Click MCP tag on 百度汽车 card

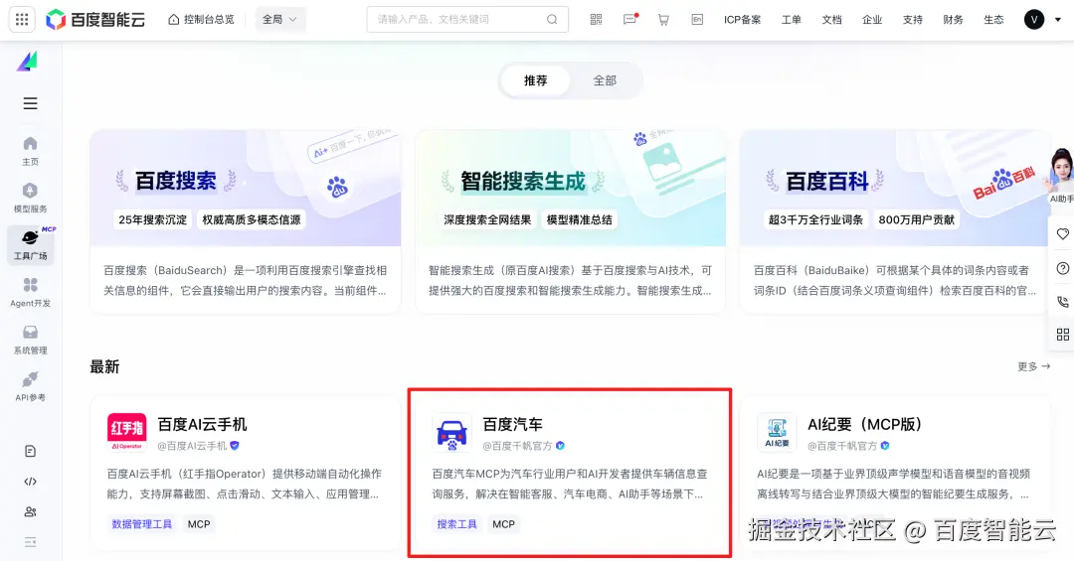point(503,524)
